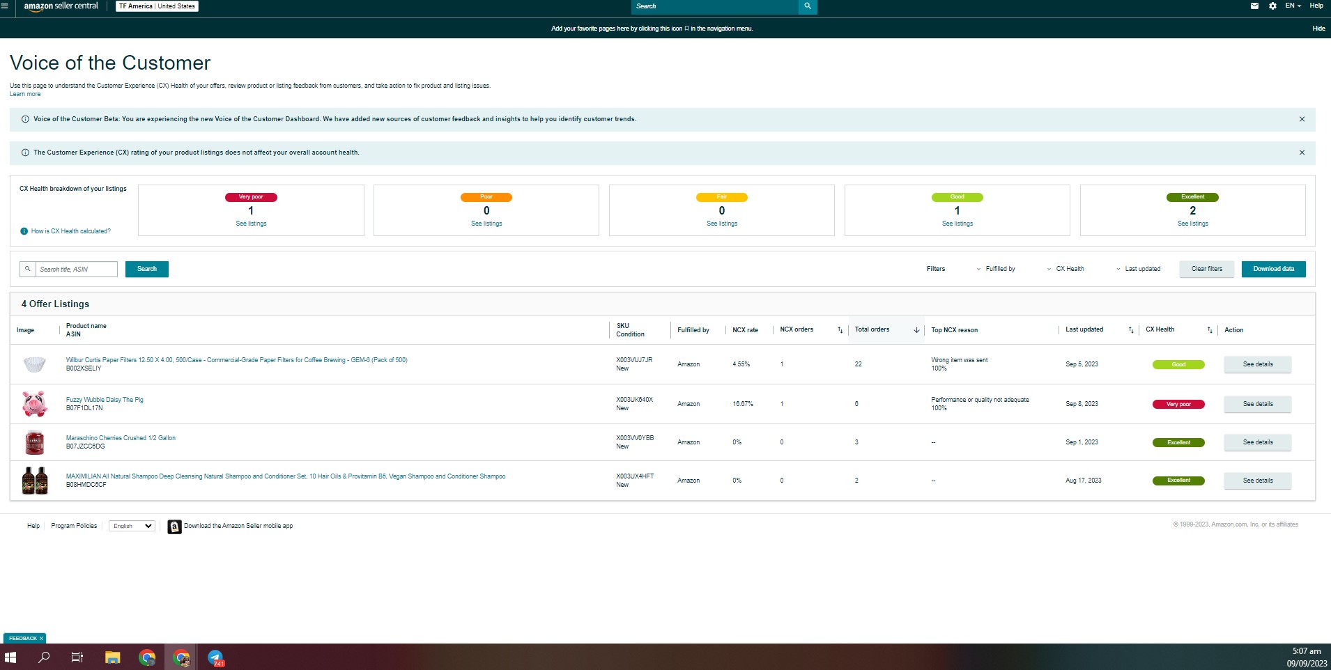Screen dimensions: 1331x670
Task: Open the Maraschino Cherries product image
Action: pyautogui.click(x=34, y=442)
